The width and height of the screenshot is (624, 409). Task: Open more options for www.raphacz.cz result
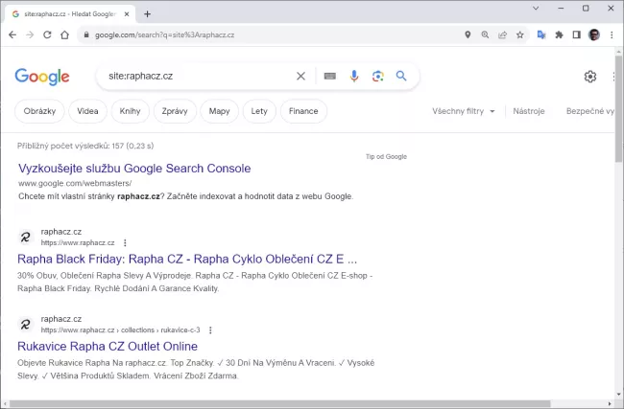tap(125, 242)
